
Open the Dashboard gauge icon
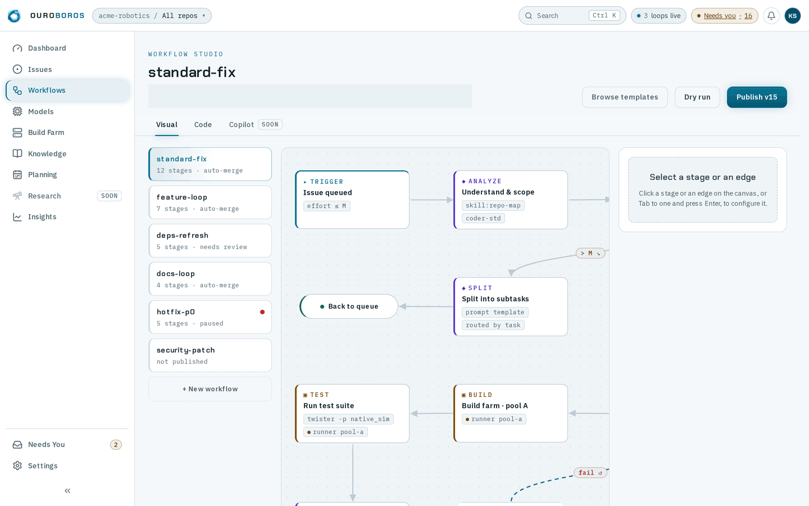click(x=17, y=48)
